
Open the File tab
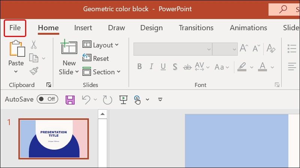pyautogui.click(x=15, y=28)
